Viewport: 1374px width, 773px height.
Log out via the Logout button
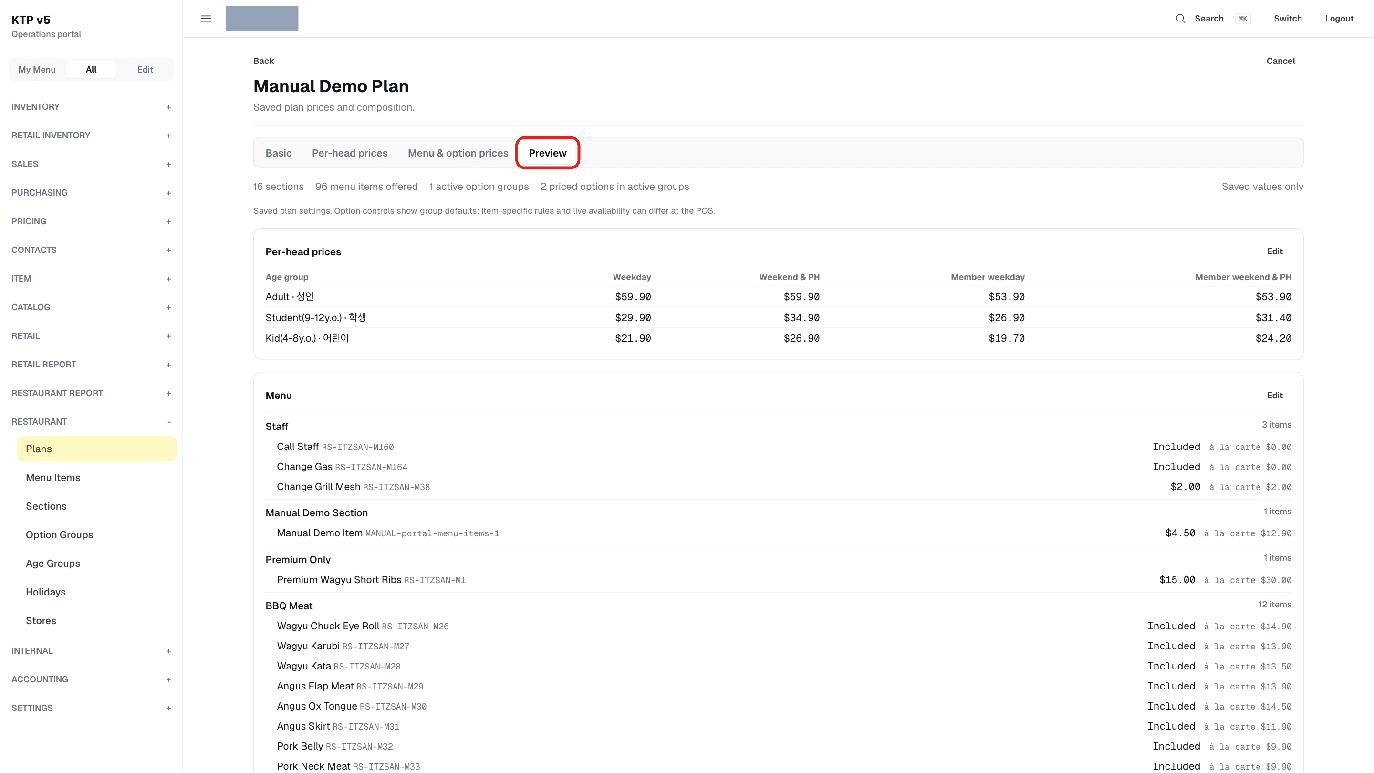(x=1339, y=19)
